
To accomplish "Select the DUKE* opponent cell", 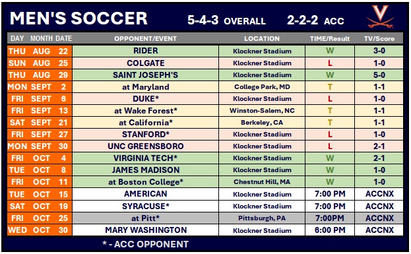I will click(x=146, y=99).
